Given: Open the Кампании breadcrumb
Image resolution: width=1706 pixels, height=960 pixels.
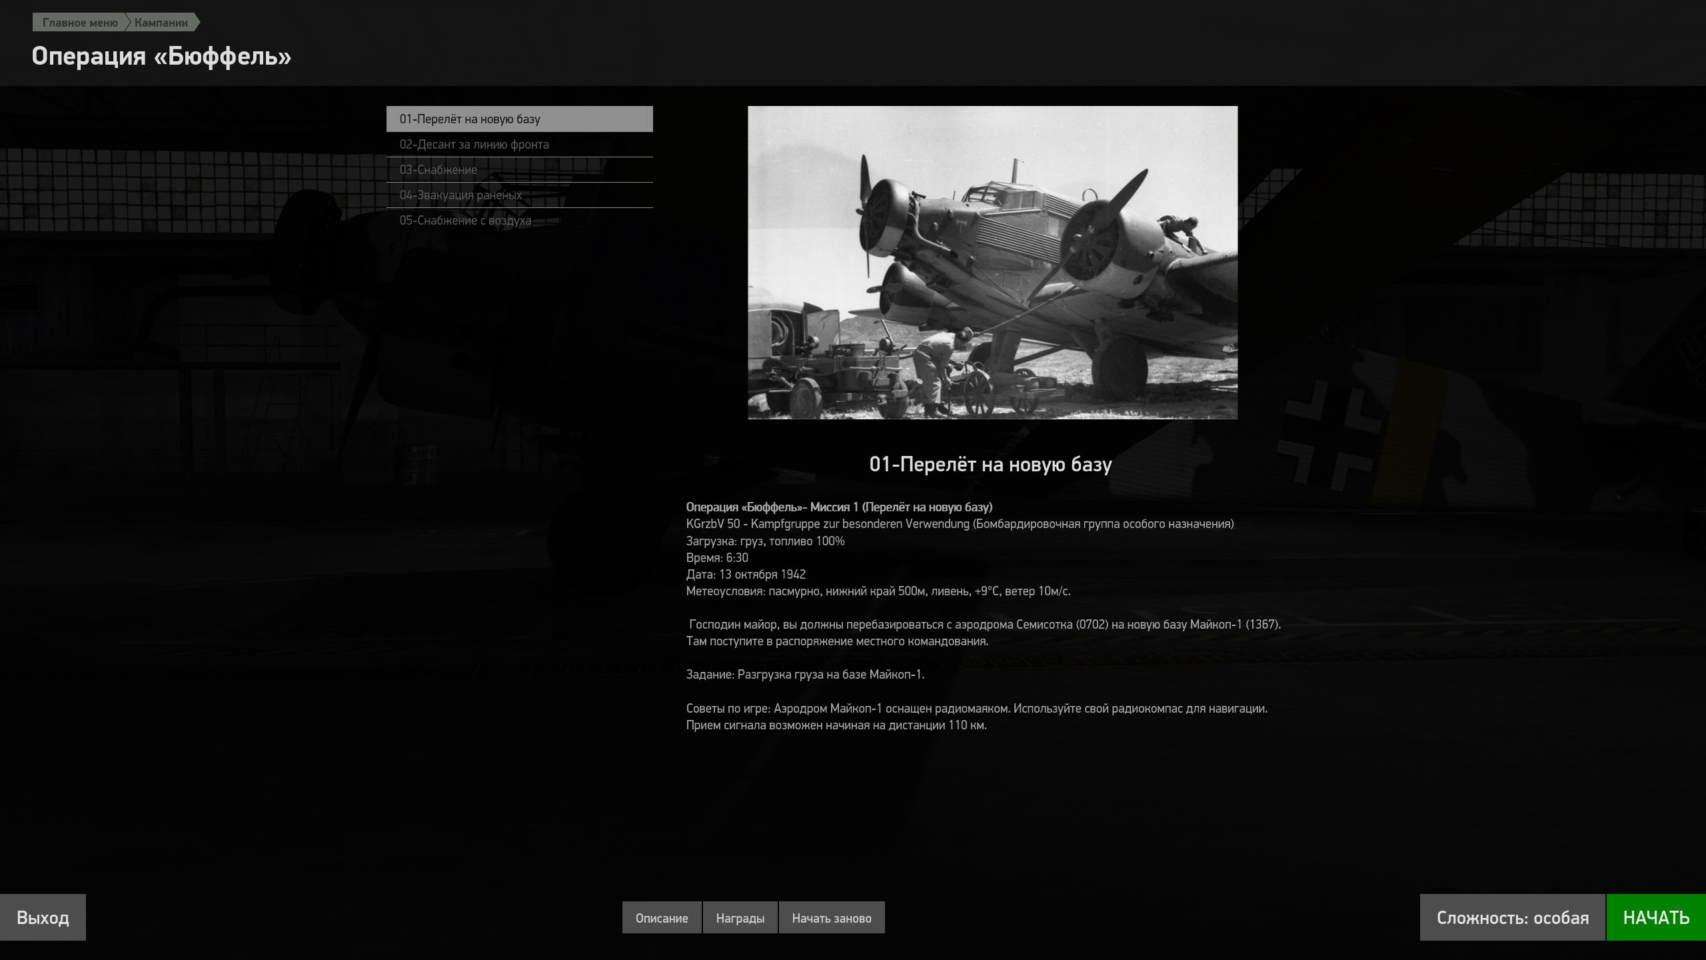Looking at the screenshot, I should coord(161,23).
